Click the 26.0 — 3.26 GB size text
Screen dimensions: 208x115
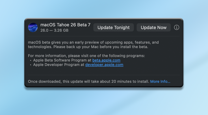pos(54,30)
